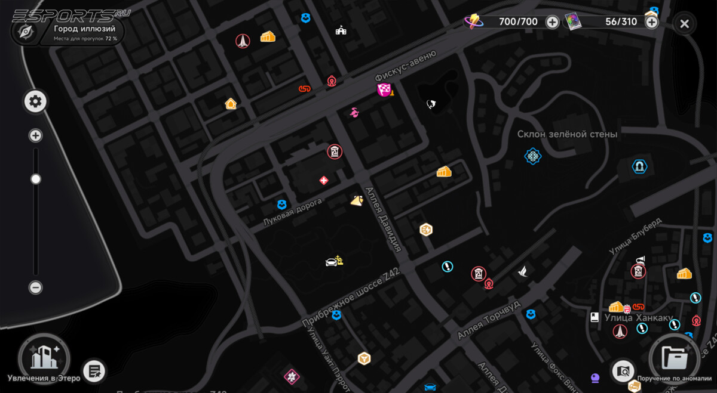
Task: Select red chain-link marker near Фискус-авеню
Action: point(305,89)
